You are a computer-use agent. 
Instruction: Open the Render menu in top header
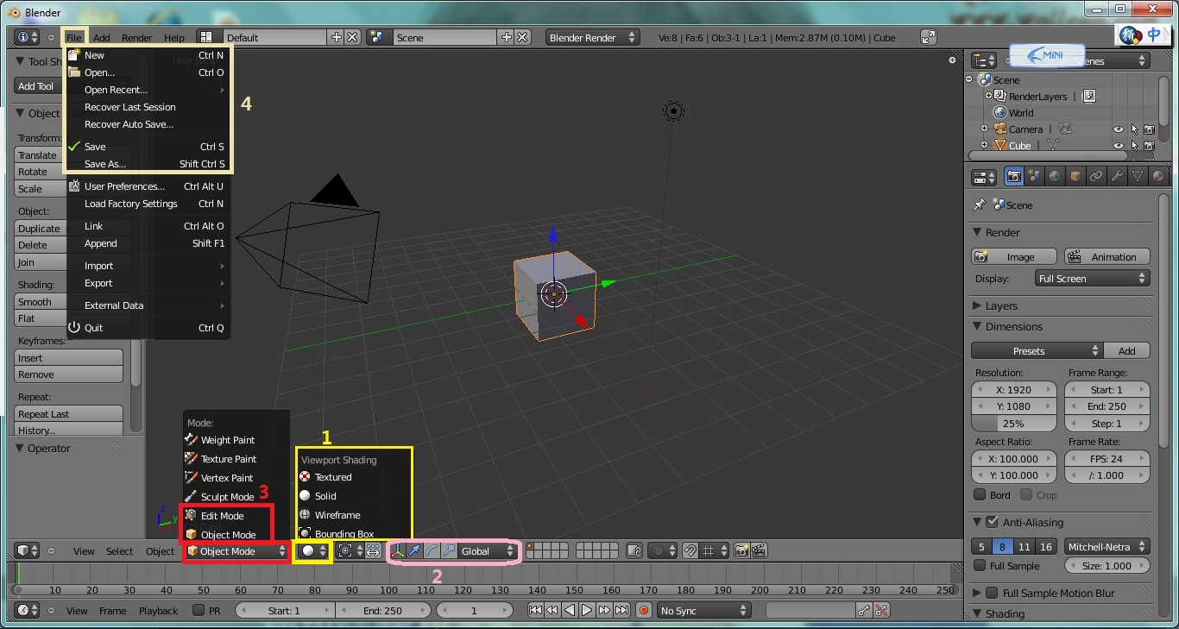tap(136, 37)
